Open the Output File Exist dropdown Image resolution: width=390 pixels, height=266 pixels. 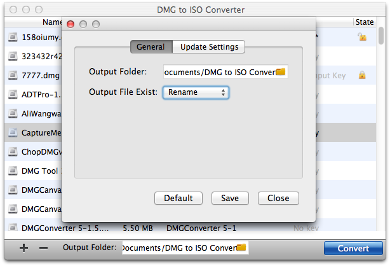point(196,92)
